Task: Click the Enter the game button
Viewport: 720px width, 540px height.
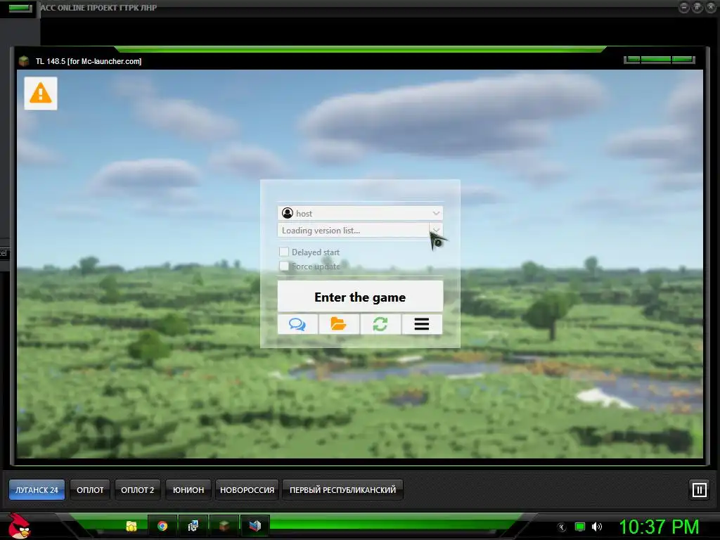Action: [360, 297]
